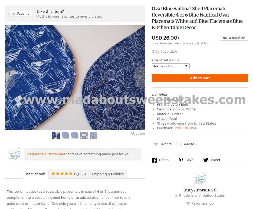The image size is (253, 209).
Task: Toggle Favorite button below overview
Action: (x=163, y=144)
